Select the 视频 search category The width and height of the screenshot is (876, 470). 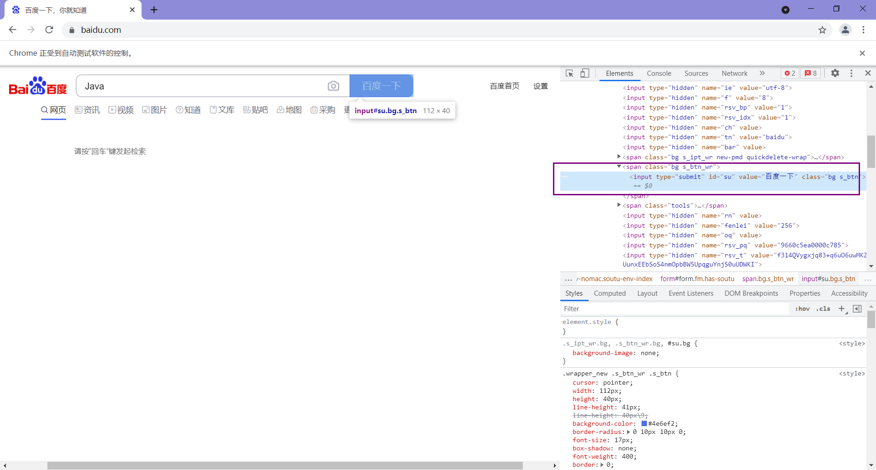click(x=121, y=110)
